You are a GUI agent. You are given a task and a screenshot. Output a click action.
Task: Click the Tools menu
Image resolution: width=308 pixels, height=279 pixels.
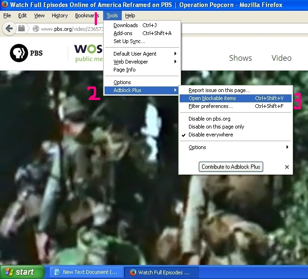click(x=112, y=15)
